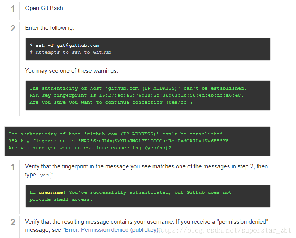Click the SHA256 fingerprint line
Screen dimensions: 296x238
pos(120,141)
